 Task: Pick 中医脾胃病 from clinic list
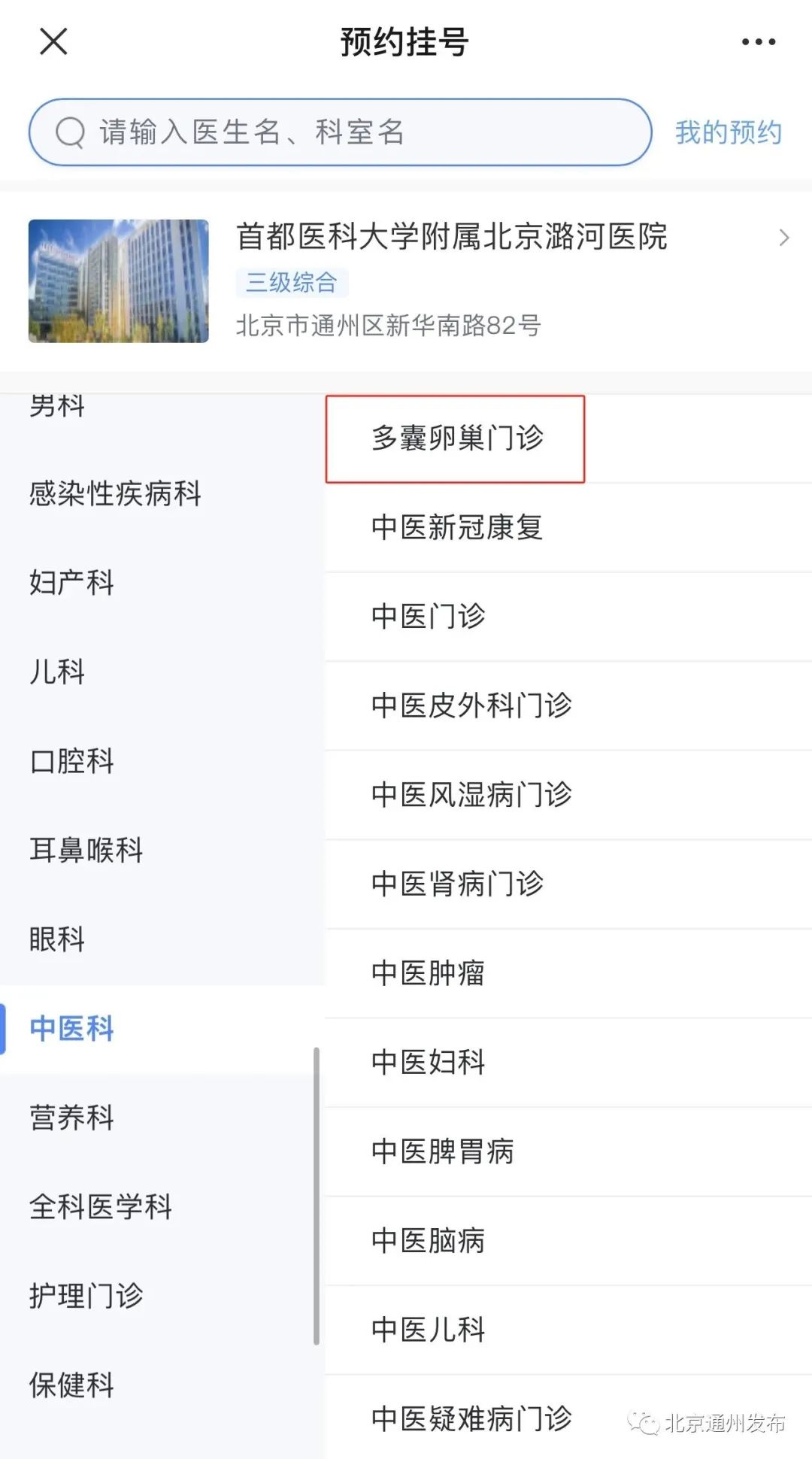point(442,1151)
